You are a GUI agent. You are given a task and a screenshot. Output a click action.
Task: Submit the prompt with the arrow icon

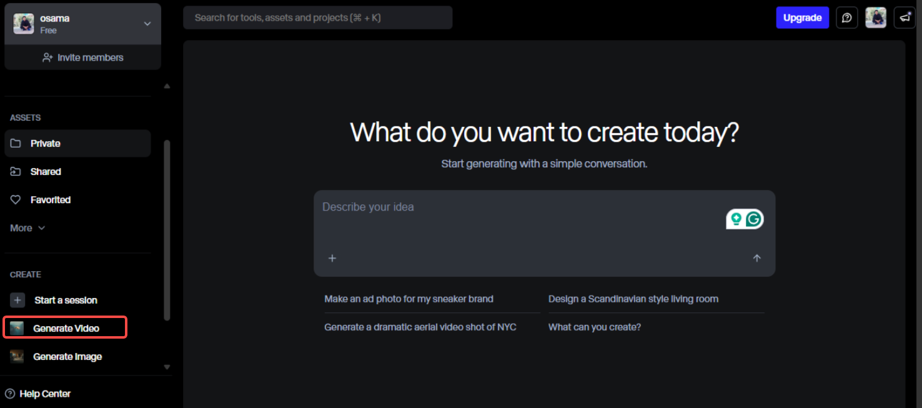click(756, 257)
